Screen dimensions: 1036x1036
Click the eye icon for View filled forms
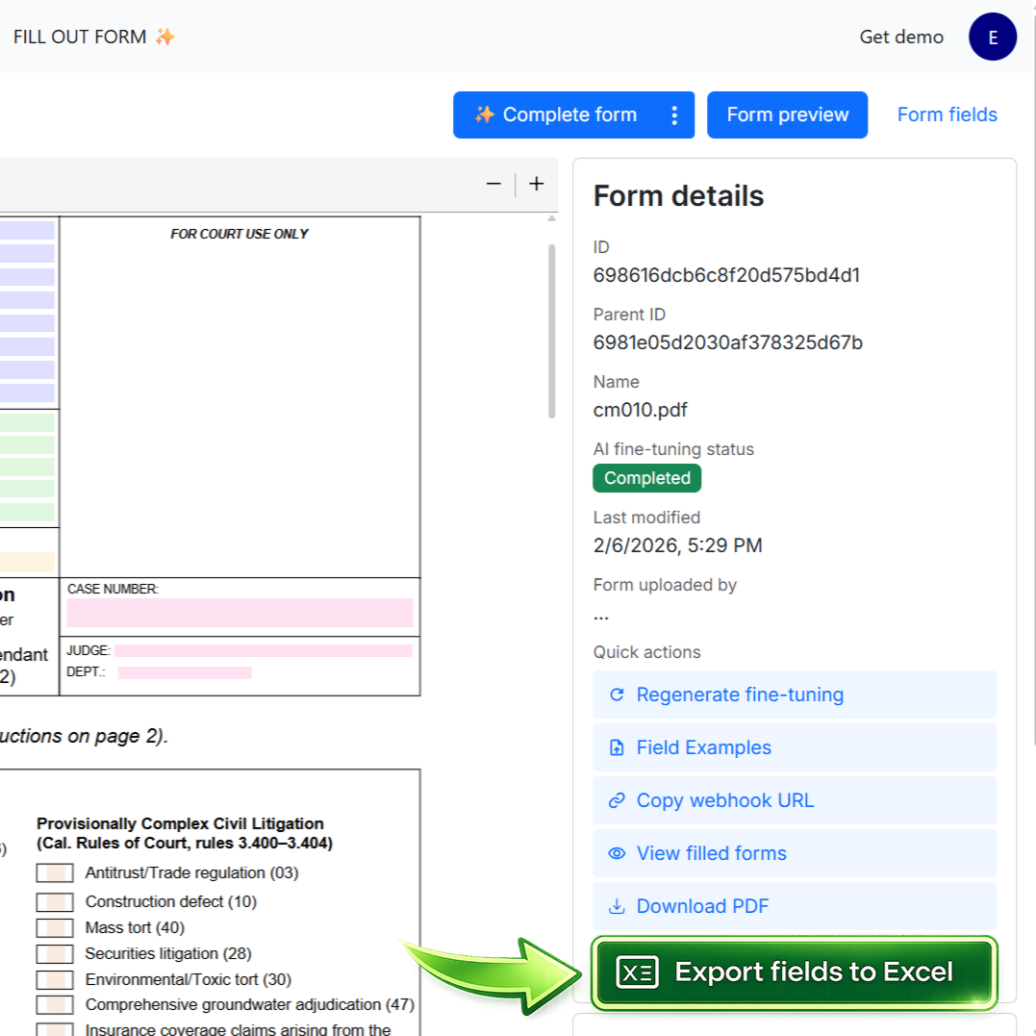617,853
